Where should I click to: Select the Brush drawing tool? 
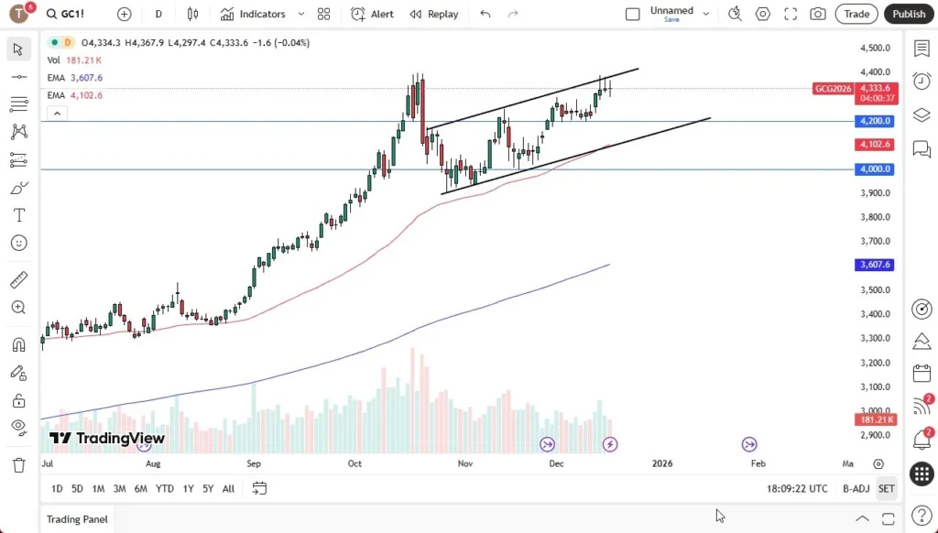click(x=18, y=188)
